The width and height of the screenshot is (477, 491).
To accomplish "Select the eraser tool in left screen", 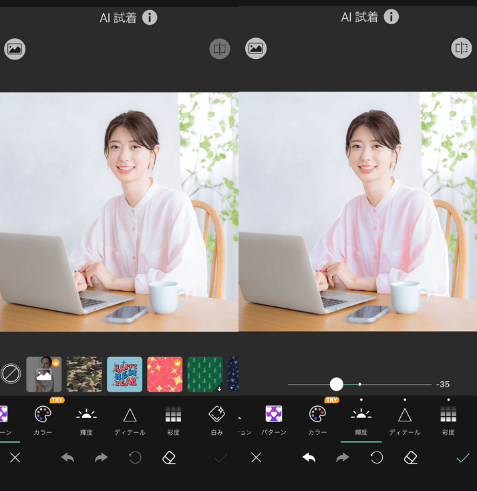I will point(169,458).
